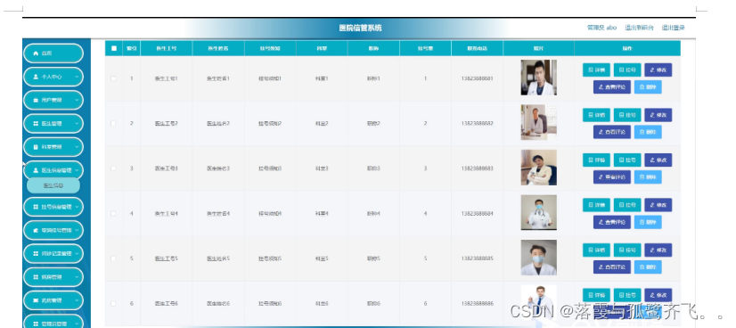
Task: Click the 医生工号2 cell
Action: point(166,123)
